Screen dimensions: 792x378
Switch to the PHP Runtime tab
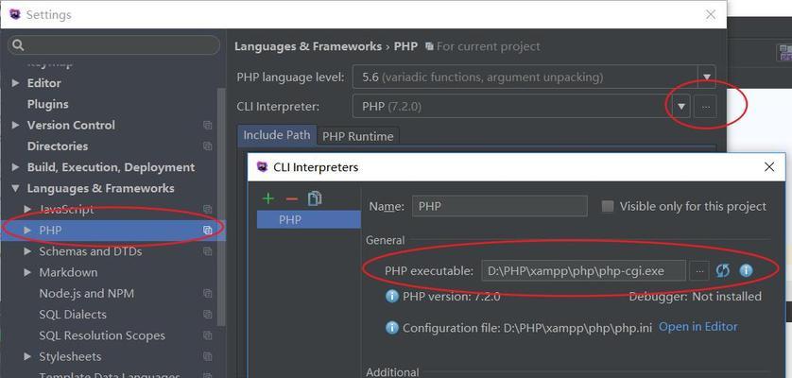coord(357,136)
